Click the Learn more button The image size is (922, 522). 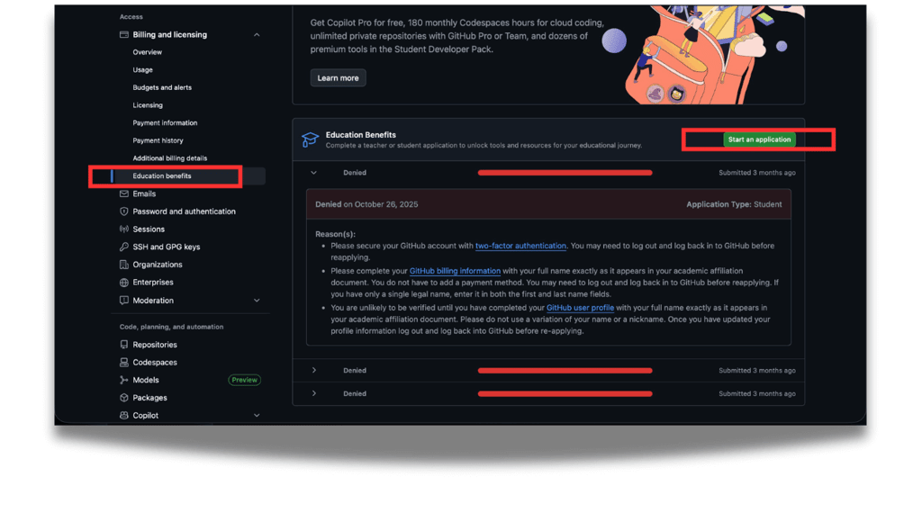(339, 77)
